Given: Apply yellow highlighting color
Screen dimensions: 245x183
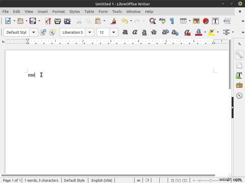Looking at the screenshot, I should (x=211, y=32).
